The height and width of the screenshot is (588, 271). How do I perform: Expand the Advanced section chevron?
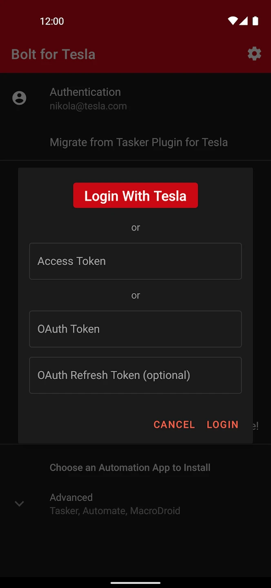tap(19, 503)
